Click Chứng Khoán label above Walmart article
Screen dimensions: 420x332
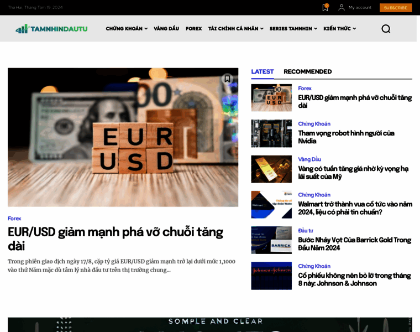point(314,195)
